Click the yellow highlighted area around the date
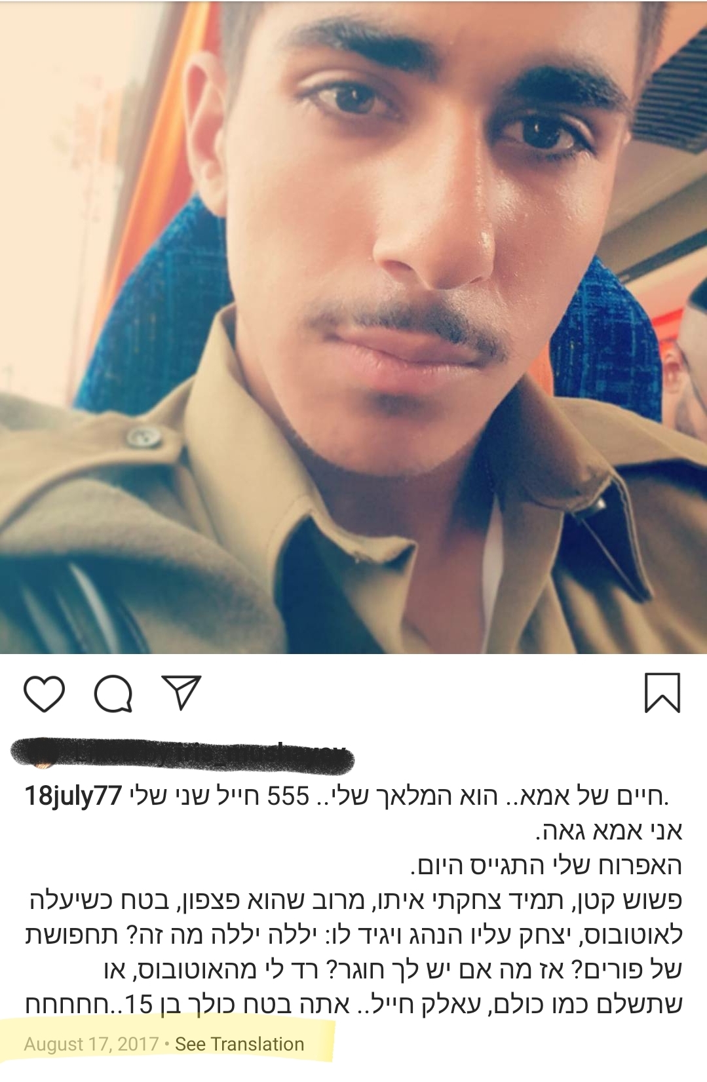Image resolution: width=707 pixels, height=1082 pixels. (177, 1042)
